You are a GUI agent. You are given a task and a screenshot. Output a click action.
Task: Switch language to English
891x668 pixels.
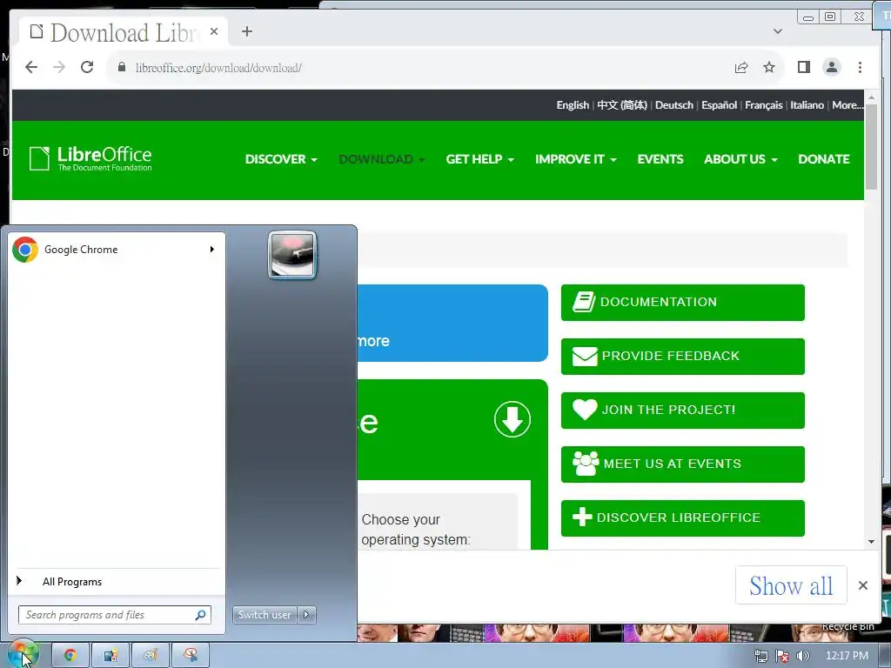pos(573,105)
